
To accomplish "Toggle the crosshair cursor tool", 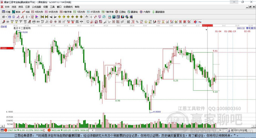I will (x=91, y=17).
